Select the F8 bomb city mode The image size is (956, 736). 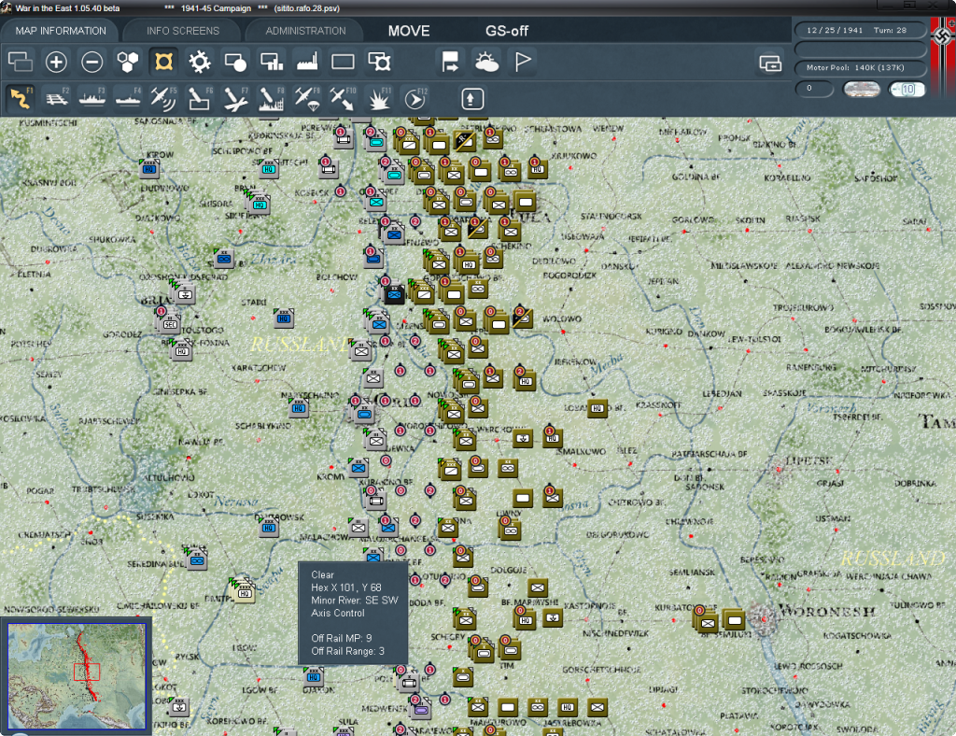(272, 98)
